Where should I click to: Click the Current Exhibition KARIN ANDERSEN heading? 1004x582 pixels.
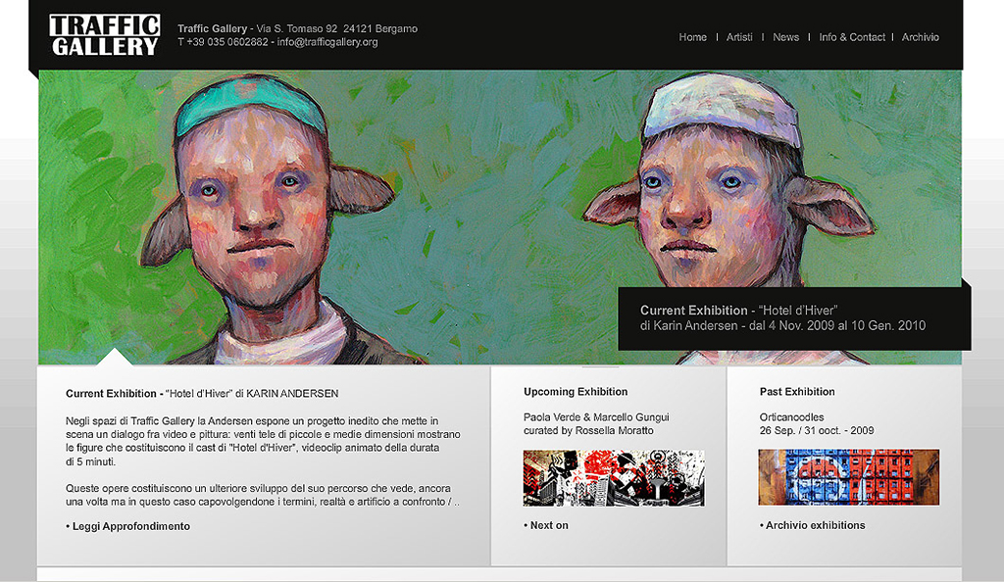point(202,393)
